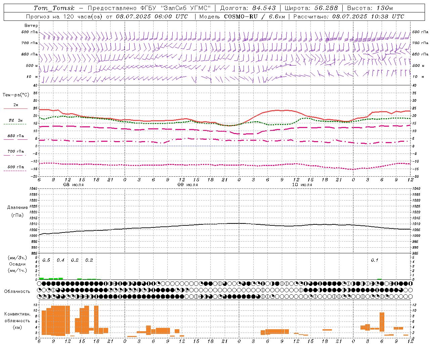Viewport: 430px width, 344px height.
Task: Click the 'Широта: 56.288' latitude value
Action: tap(311, 8)
